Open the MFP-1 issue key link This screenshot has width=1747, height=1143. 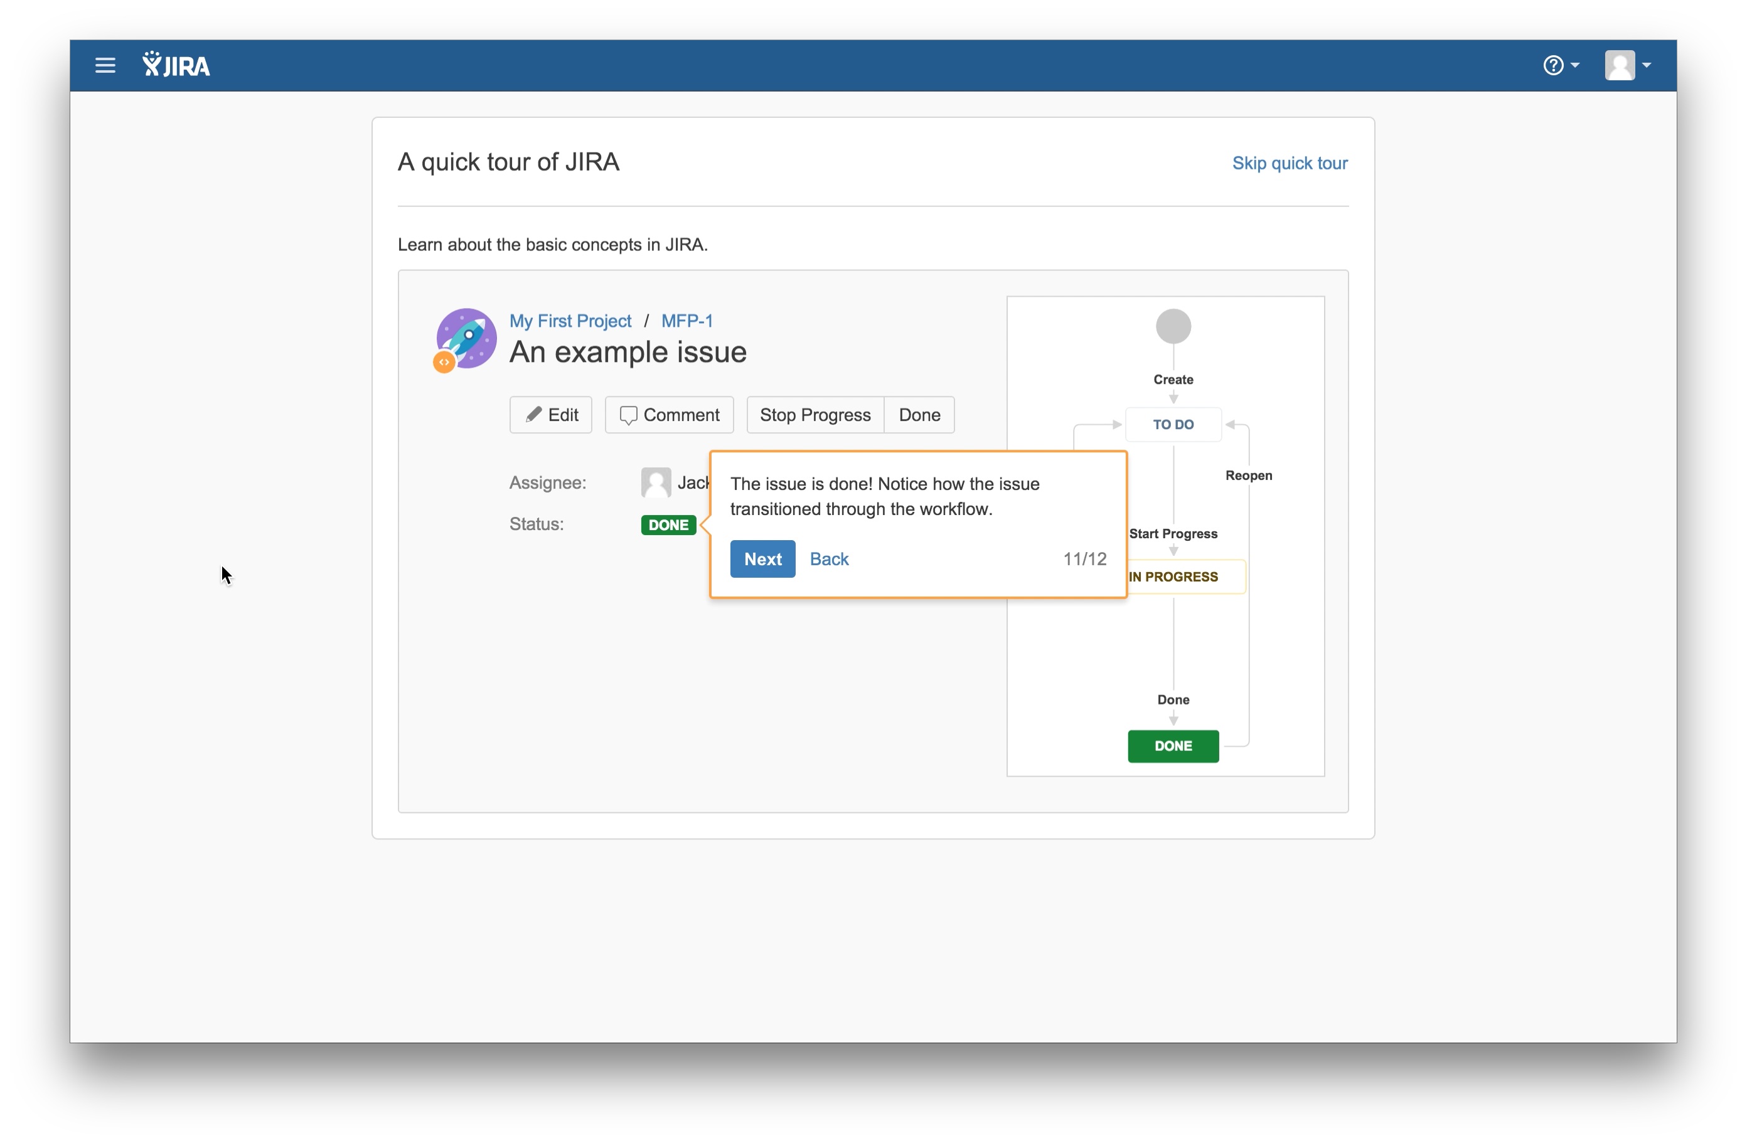coord(687,321)
